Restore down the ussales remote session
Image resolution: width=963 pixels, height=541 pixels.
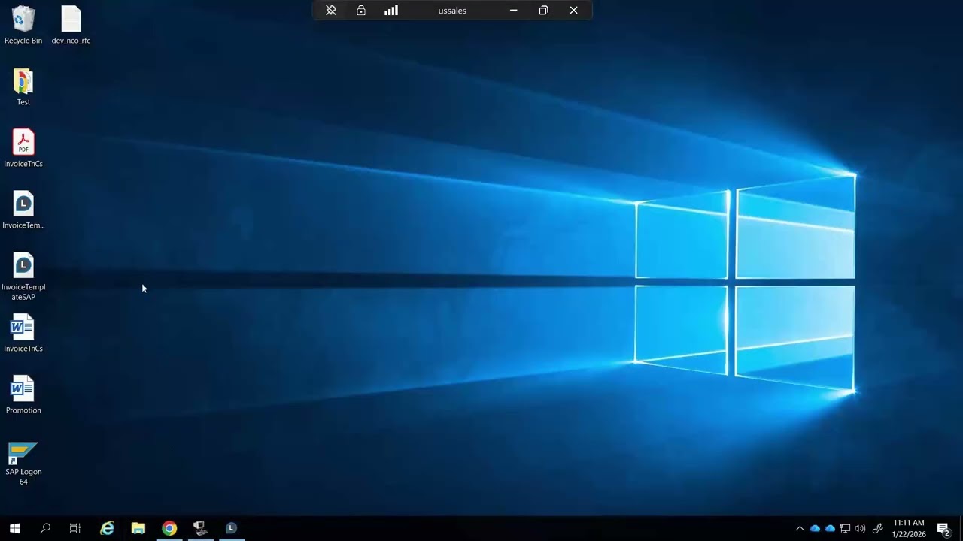coord(543,11)
